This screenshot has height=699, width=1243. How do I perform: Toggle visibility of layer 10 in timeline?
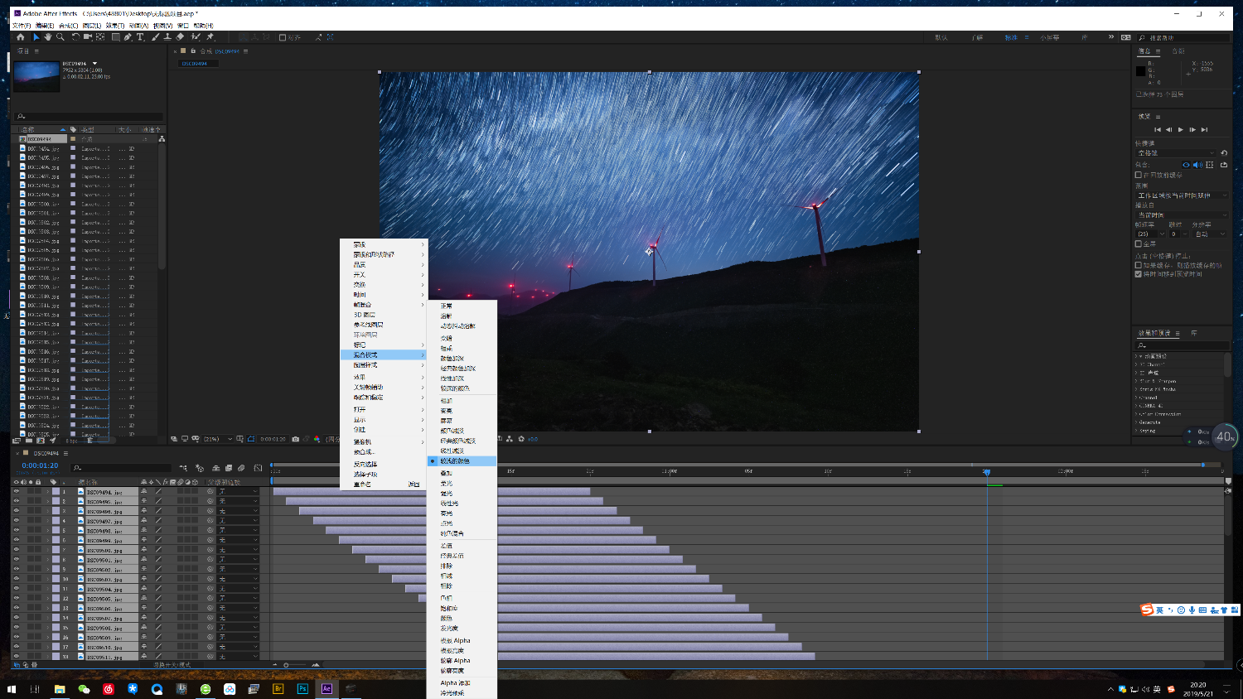coord(16,579)
